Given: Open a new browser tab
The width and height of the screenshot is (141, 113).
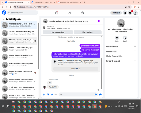Looking at the screenshot, I should 85,2.
